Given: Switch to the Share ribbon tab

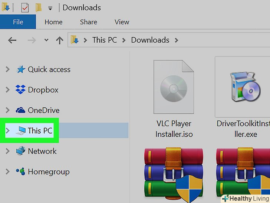Looking at the screenshot, I should (x=89, y=22).
